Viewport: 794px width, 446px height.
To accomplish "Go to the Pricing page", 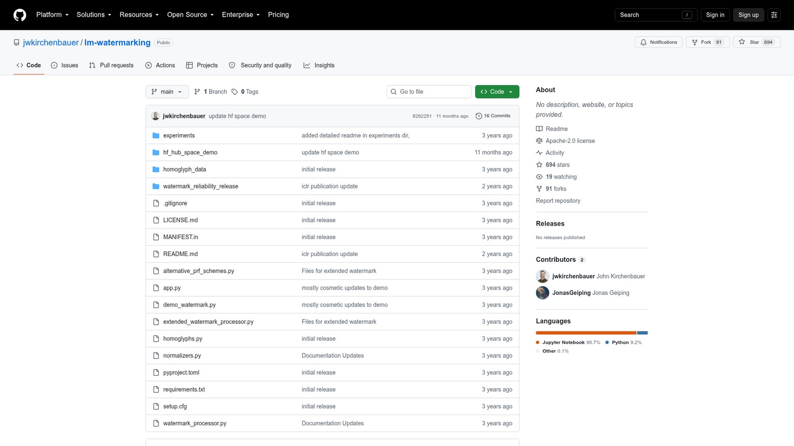I will point(278,15).
